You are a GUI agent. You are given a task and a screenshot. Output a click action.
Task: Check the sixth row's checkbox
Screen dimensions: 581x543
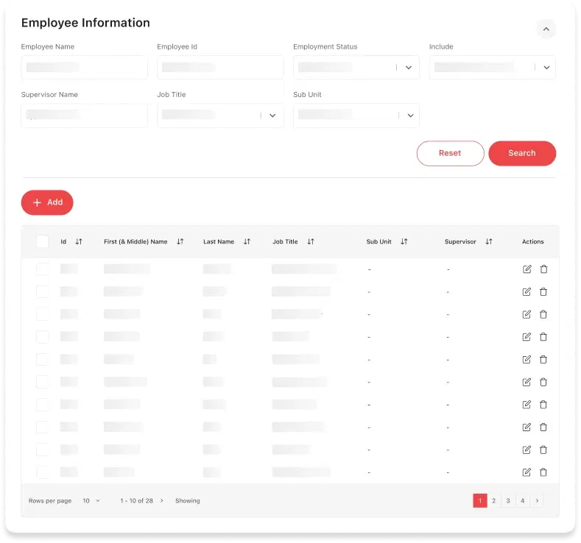click(x=43, y=382)
